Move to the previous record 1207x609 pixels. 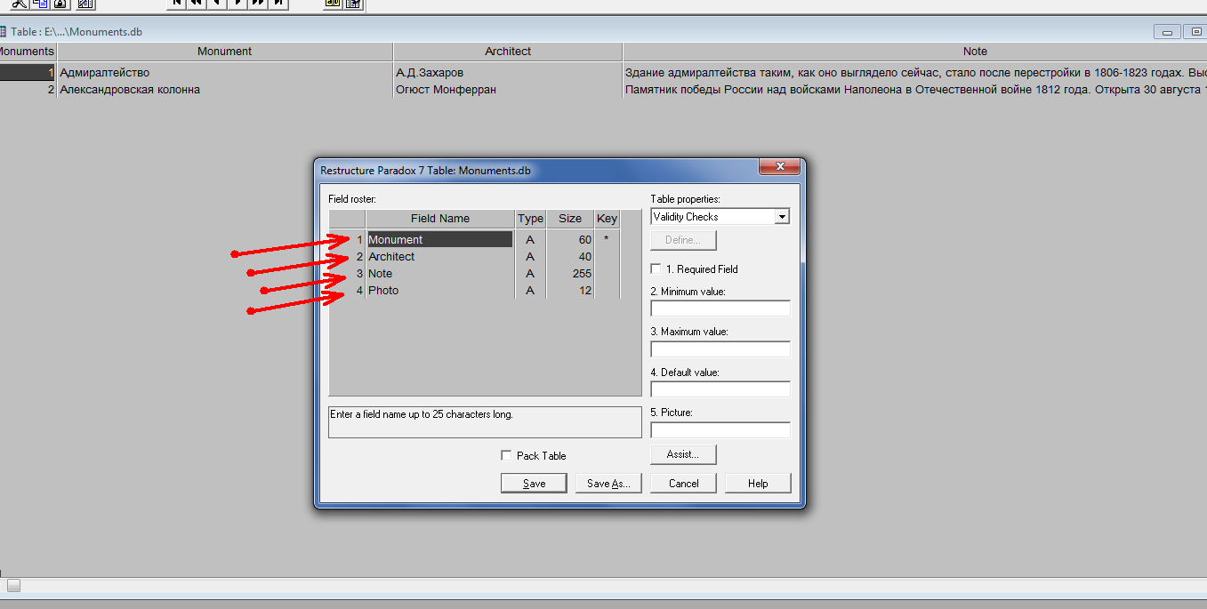pos(217,4)
